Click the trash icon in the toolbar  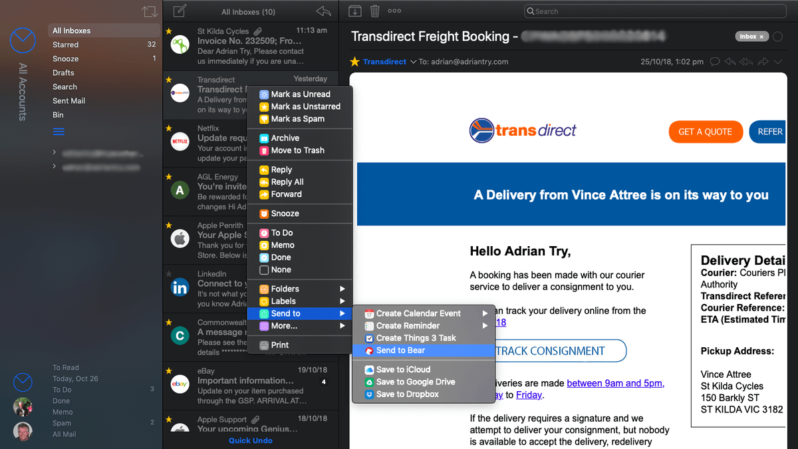(375, 11)
